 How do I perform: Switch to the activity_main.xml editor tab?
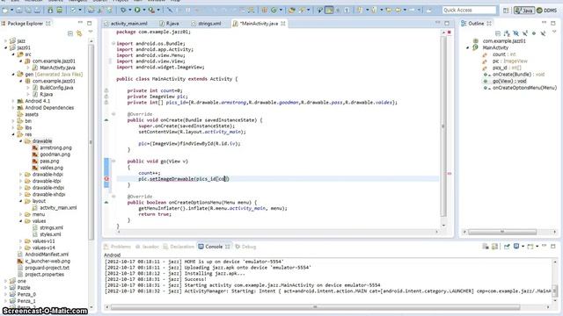[126, 24]
